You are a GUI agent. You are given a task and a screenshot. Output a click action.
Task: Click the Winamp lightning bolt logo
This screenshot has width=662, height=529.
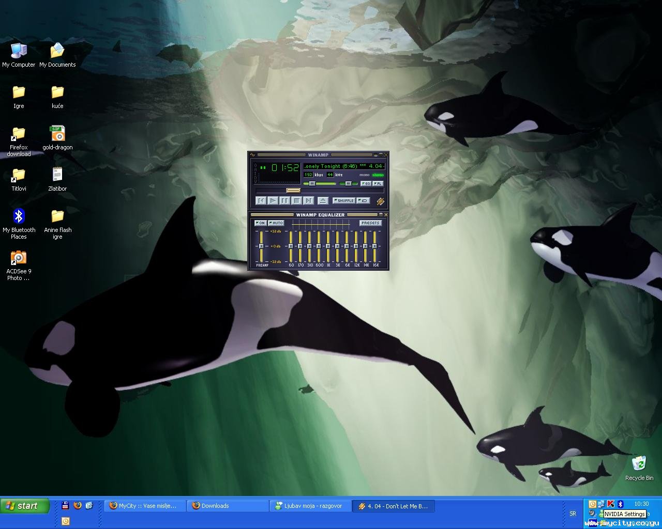[381, 201]
